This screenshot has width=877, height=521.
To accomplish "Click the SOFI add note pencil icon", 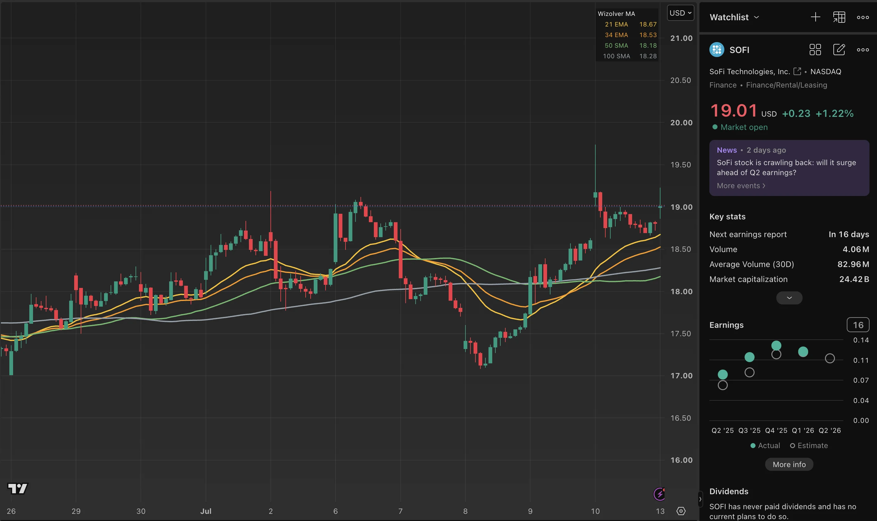I will pyautogui.click(x=839, y=50).
